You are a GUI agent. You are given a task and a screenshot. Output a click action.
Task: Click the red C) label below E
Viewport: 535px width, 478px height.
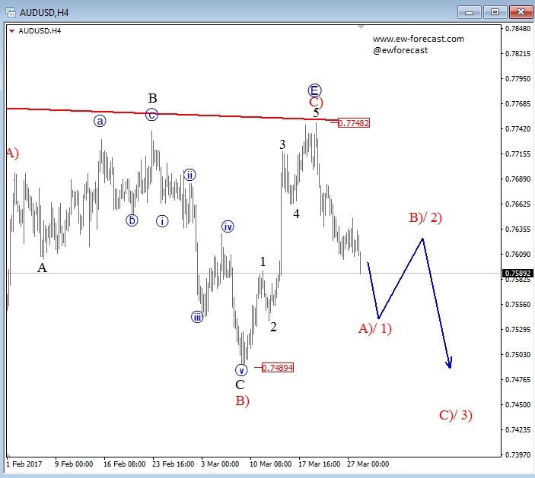coord(316,102)
